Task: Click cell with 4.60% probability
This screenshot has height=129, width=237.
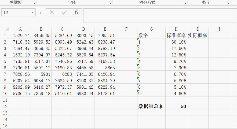Action: [x=176, y=94]
